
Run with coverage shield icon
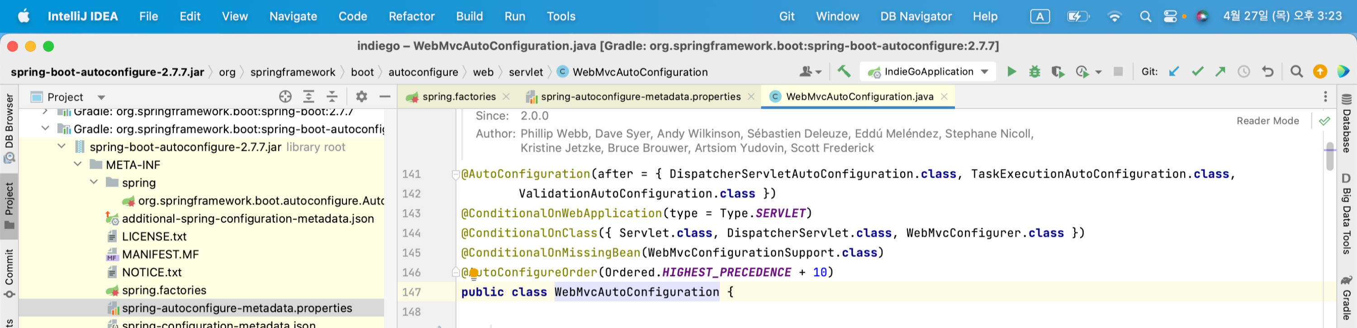click(1057, 71)
